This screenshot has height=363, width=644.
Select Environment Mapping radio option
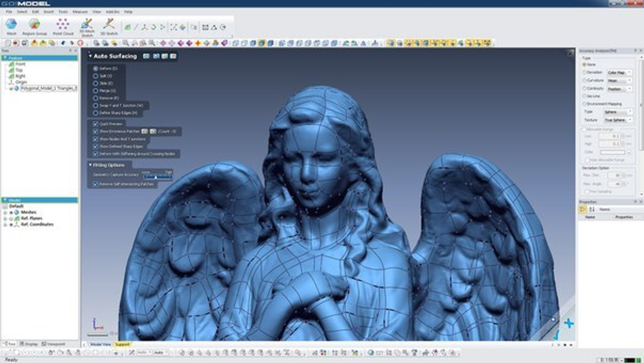tap(585, 104)
